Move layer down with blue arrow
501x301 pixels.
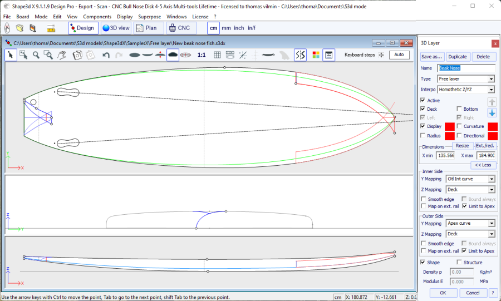[492, 113]
